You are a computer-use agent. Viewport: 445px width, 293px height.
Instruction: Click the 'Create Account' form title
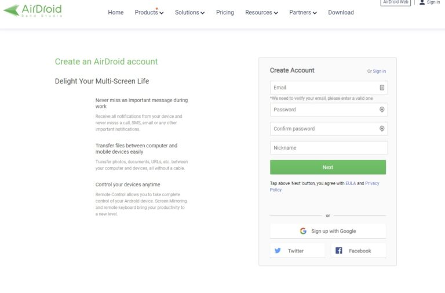(x=292, y=70)
